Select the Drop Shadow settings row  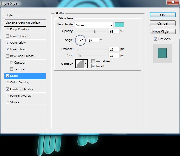25,30
